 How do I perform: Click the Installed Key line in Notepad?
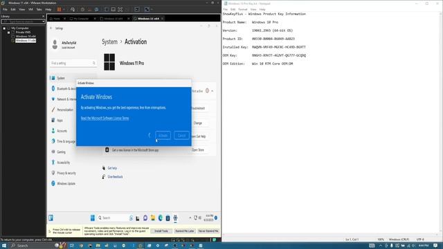264,47
